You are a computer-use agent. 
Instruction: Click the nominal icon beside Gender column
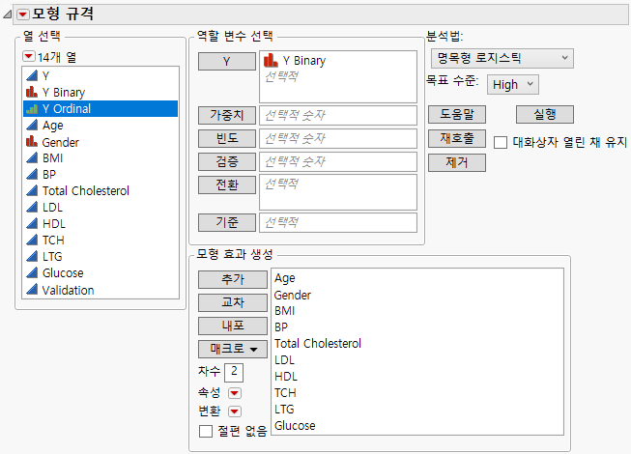[32, 142]
